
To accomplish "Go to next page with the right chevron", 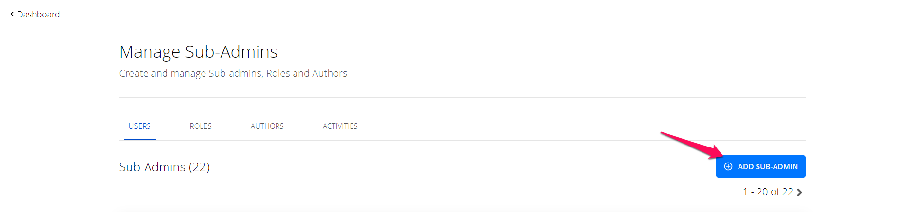I will click(x=799, y=193).
